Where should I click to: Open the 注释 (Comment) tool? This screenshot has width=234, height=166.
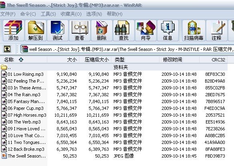217,30
